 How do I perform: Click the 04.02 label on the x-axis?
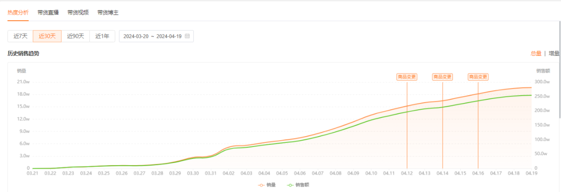229,173
